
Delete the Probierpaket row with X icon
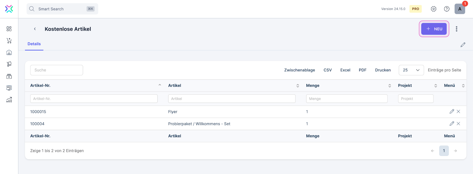point(459,124)
